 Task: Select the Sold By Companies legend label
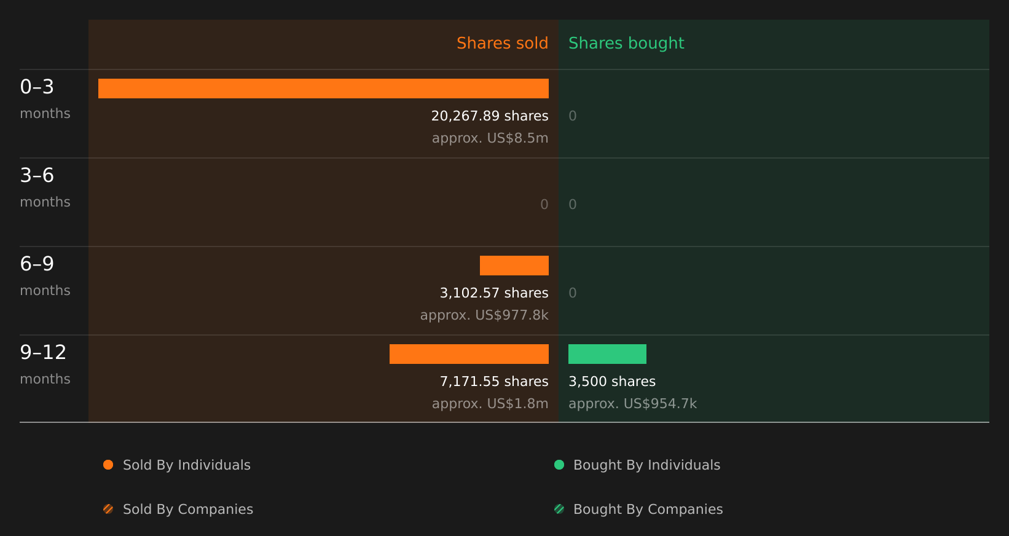click(188, 510)
